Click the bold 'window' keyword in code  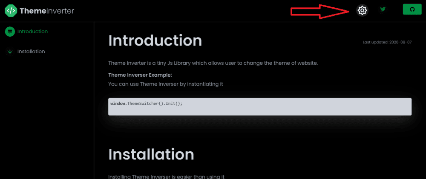click(x=117, y=104)
